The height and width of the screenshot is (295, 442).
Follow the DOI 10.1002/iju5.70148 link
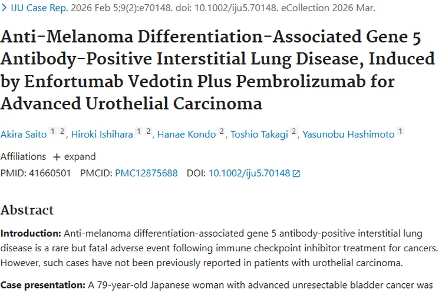[x=249, y=173]
